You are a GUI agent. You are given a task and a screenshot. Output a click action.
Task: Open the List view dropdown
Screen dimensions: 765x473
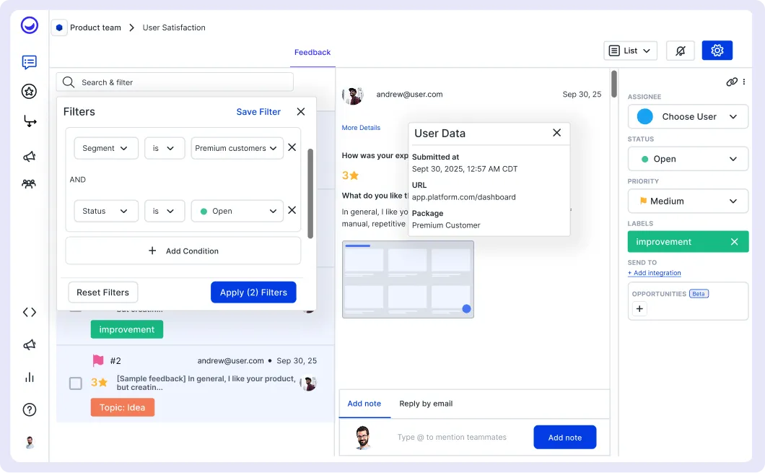click(630, 51)
